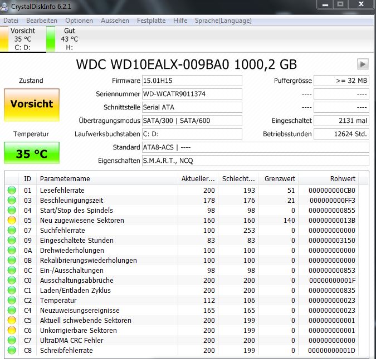Click green status icon for Rekalibrierungswiederholungen
Screen dimensions: 376x359
pyautogui.click(x=12, y=261)
